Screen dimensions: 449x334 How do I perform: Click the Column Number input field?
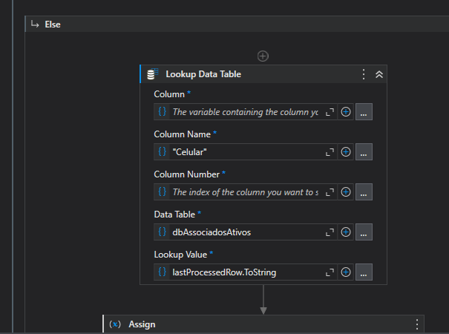245,192
